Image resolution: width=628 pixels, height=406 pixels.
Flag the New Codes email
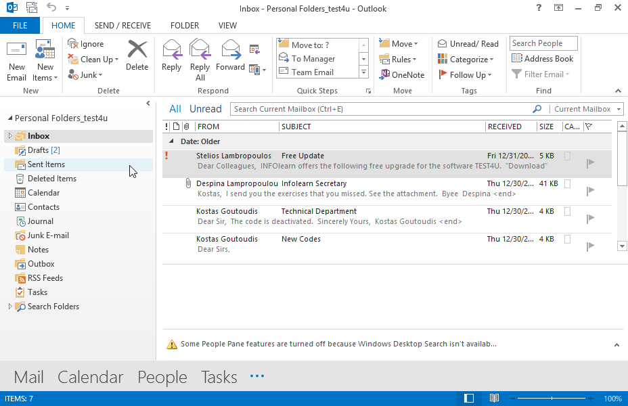[x=590, y=246]
